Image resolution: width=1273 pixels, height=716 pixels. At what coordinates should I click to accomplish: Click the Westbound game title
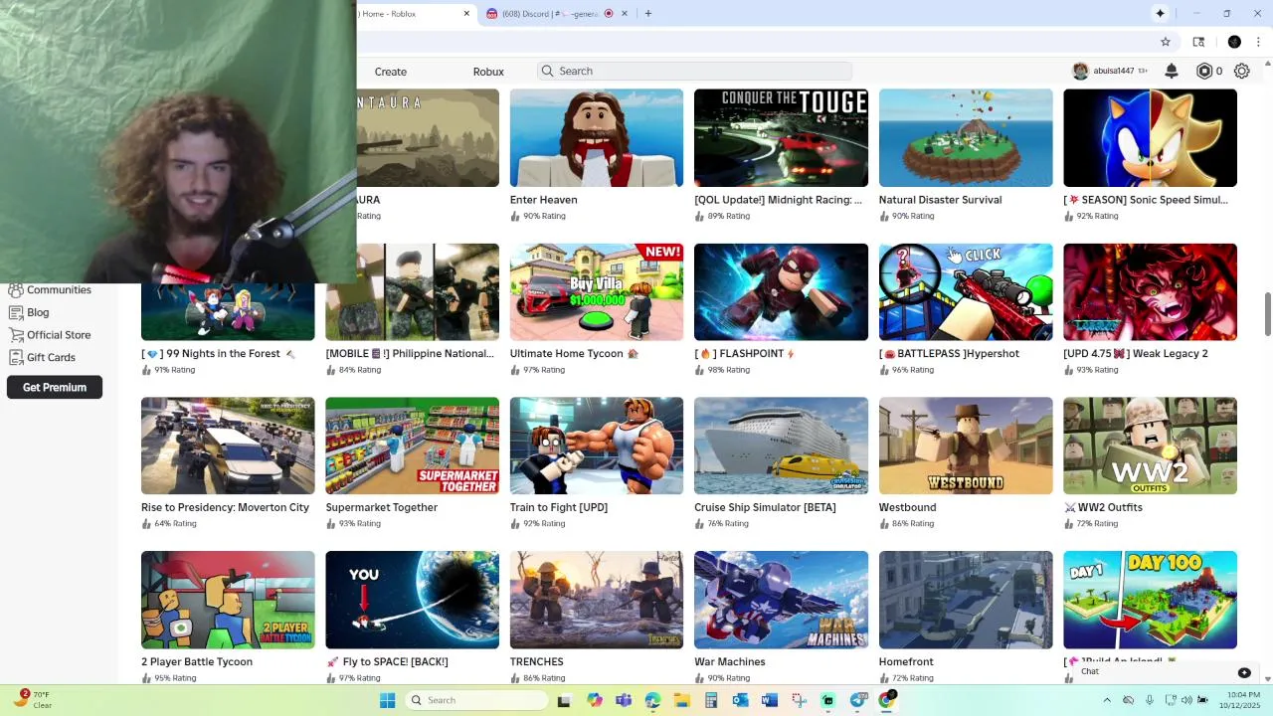[907, 508]
